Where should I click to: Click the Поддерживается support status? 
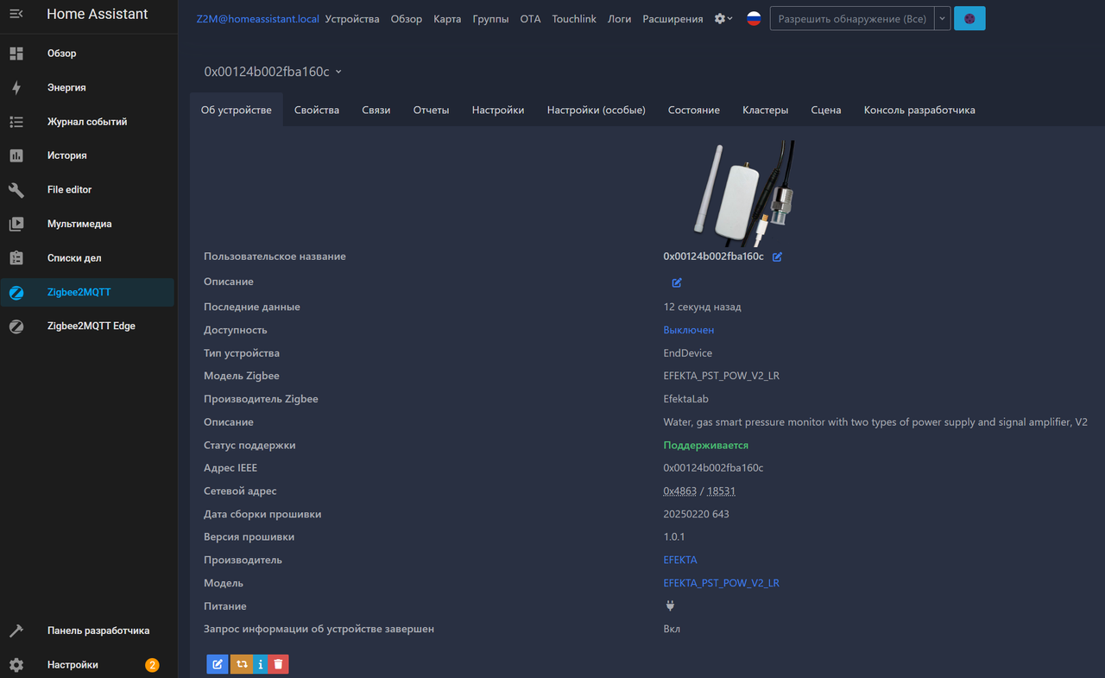706,445
